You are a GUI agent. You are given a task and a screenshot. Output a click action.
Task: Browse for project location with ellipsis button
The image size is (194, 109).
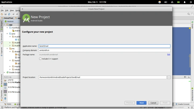click(x=169, y=77)
